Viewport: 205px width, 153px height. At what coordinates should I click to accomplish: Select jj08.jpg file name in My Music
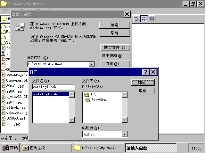point(14,91)
